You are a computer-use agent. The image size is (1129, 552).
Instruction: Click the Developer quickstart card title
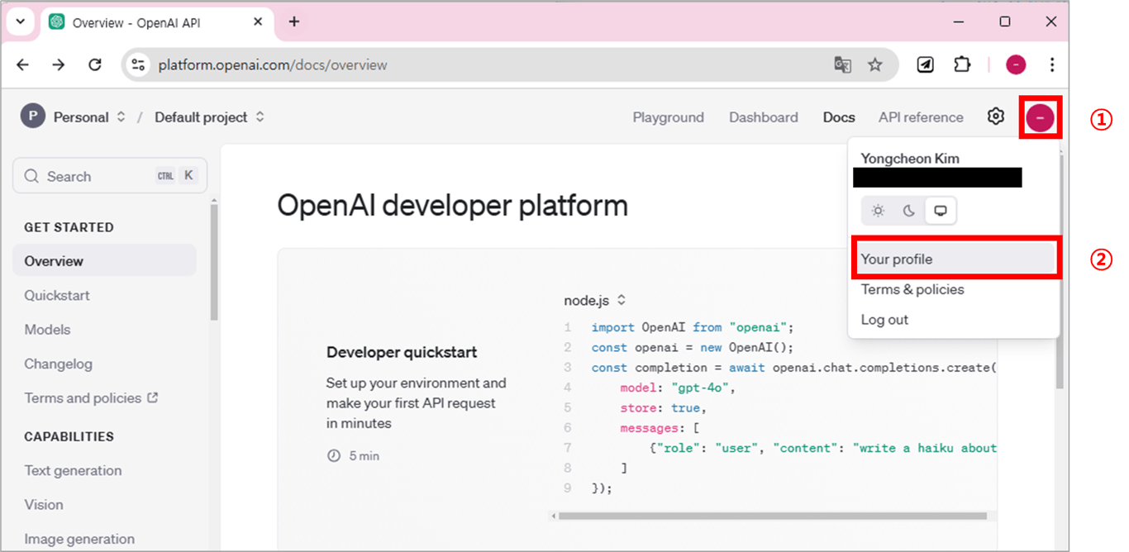(x=402, y=352)
